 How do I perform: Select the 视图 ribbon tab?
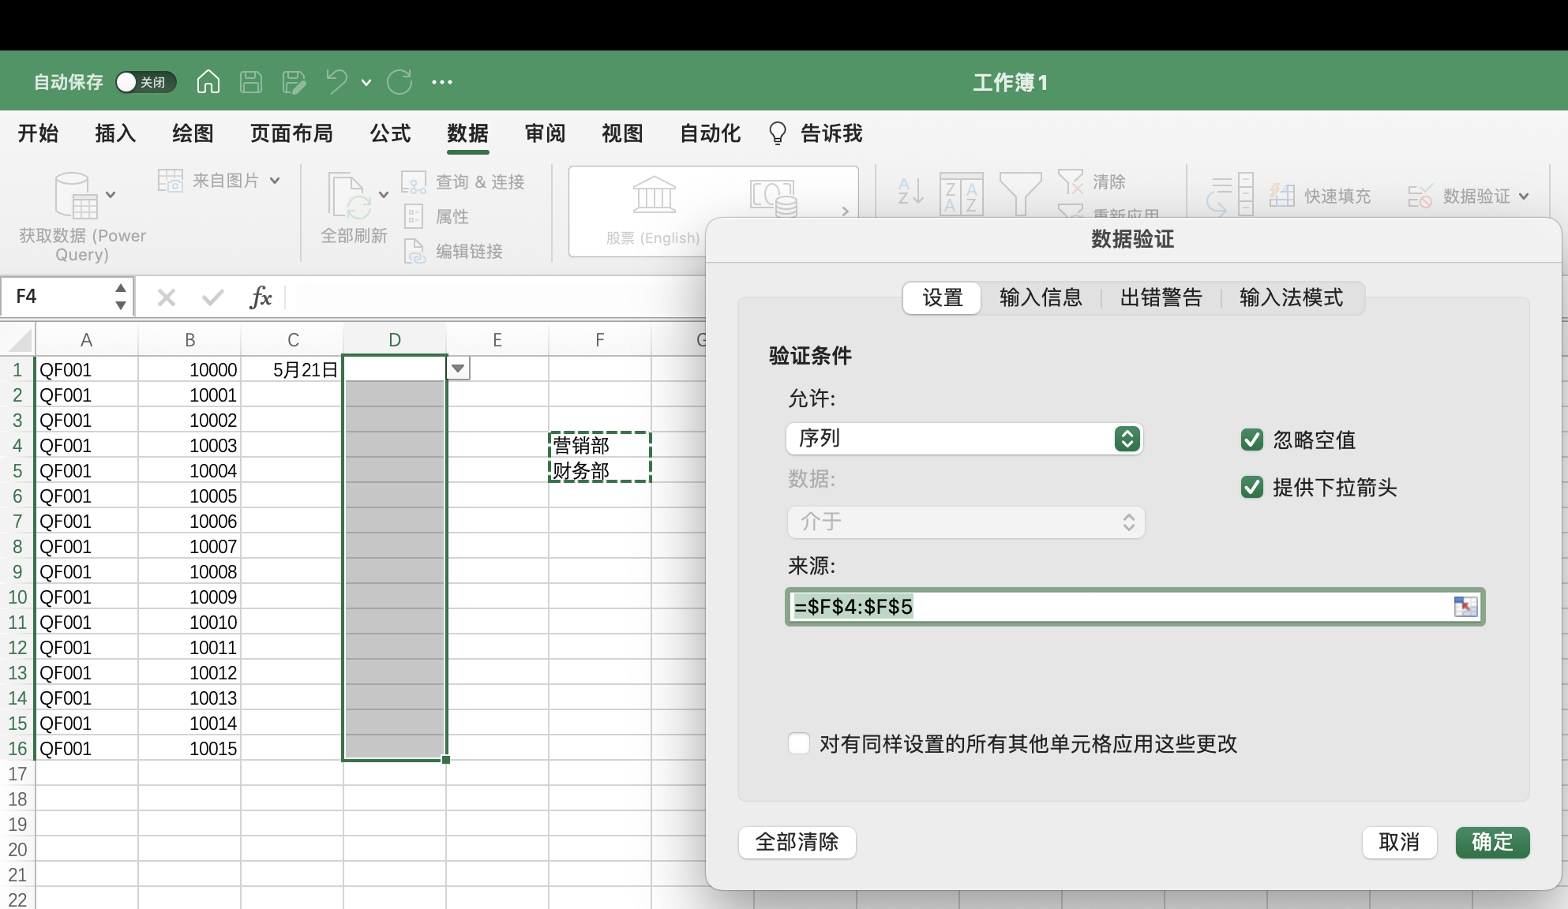click(622, 133)
